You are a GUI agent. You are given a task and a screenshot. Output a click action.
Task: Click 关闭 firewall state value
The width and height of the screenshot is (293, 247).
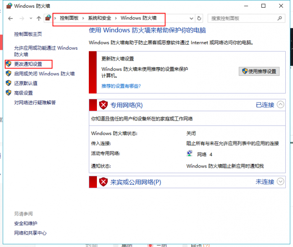coord(191,133)
